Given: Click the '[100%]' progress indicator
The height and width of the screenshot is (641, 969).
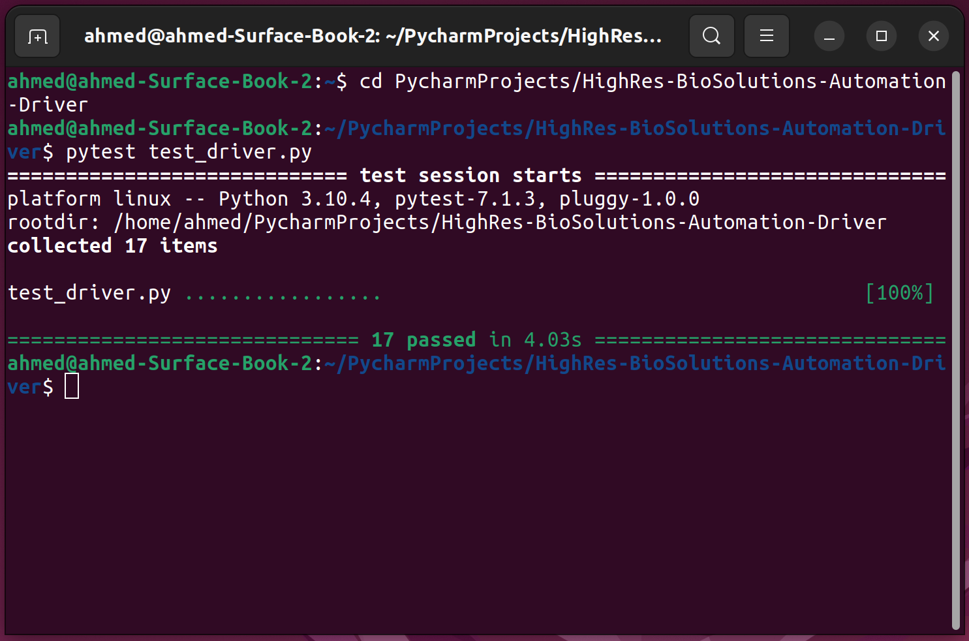Looking at the screenshot, I should click(x=900, y=293).
